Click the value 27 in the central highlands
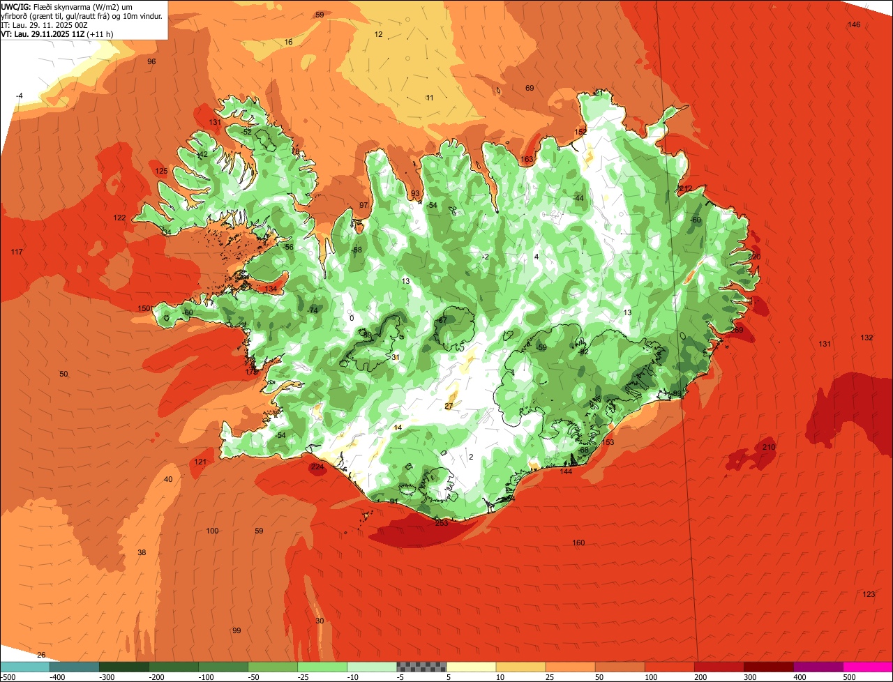This screenshot has height=682, width=893. coord(449,406)
